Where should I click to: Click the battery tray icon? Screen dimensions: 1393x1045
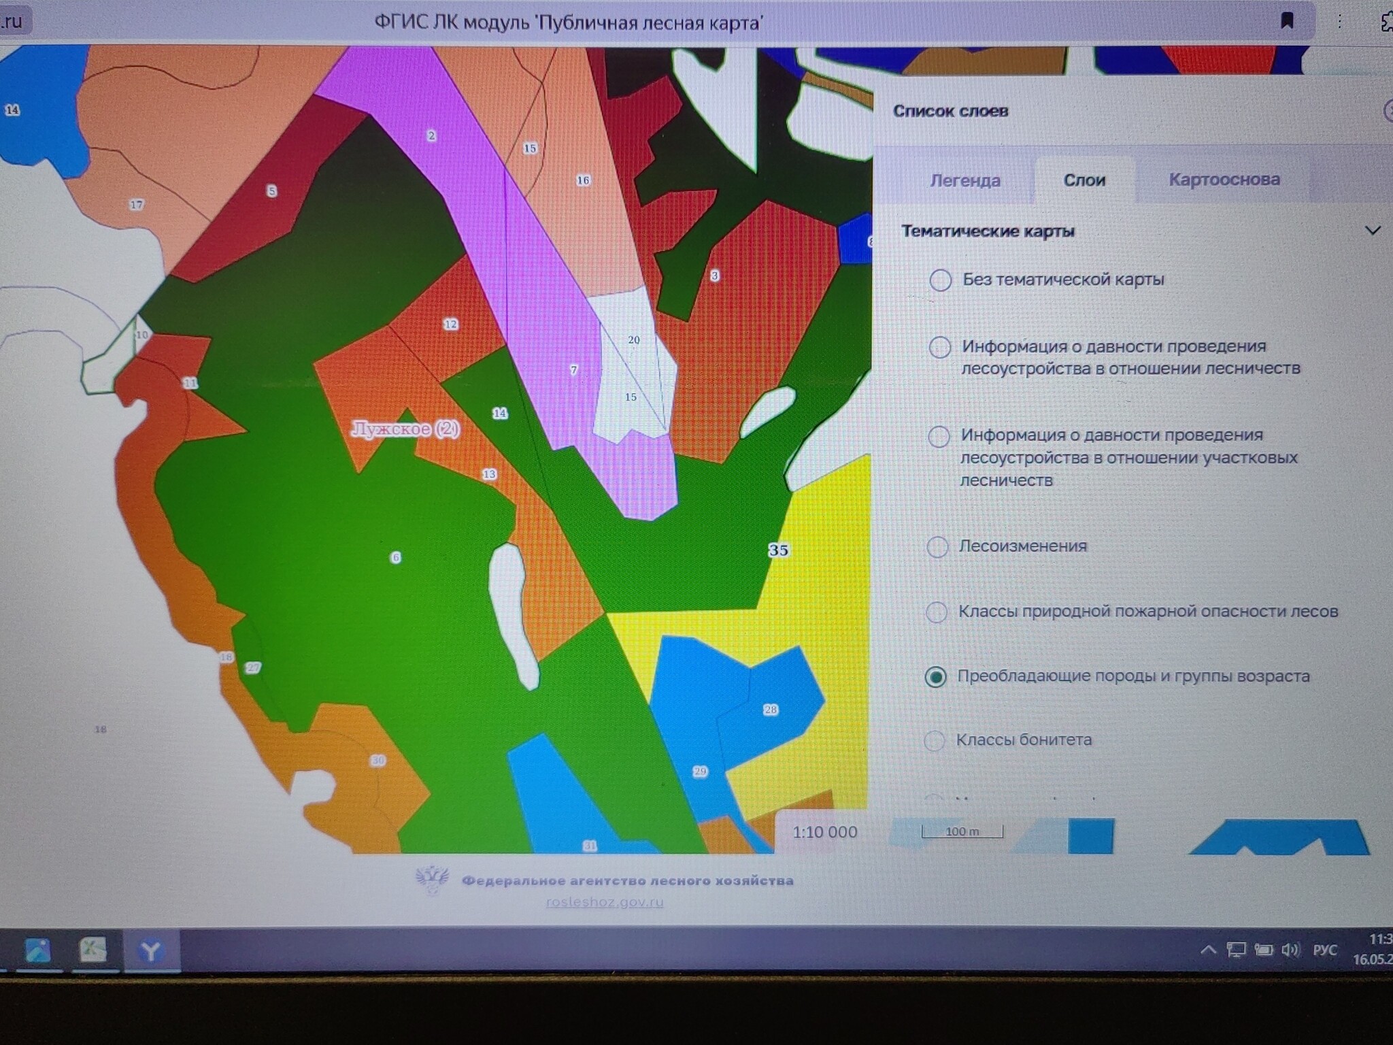(x=1263, y=950)
